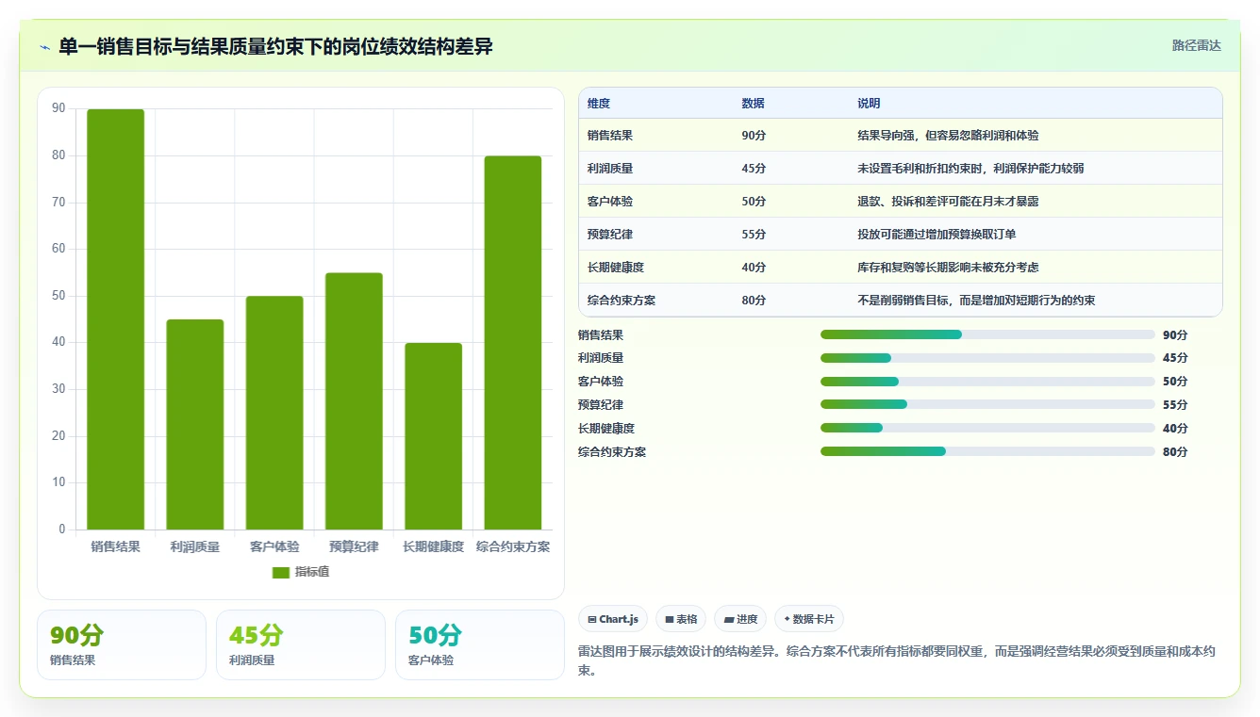Select the 进度 tag chip
Viewport: 1260px width, 717px height.
(x=740, y=619)
